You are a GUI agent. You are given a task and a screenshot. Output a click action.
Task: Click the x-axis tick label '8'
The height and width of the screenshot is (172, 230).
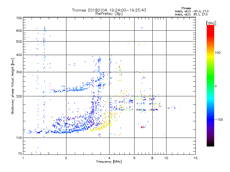[152, 158]
